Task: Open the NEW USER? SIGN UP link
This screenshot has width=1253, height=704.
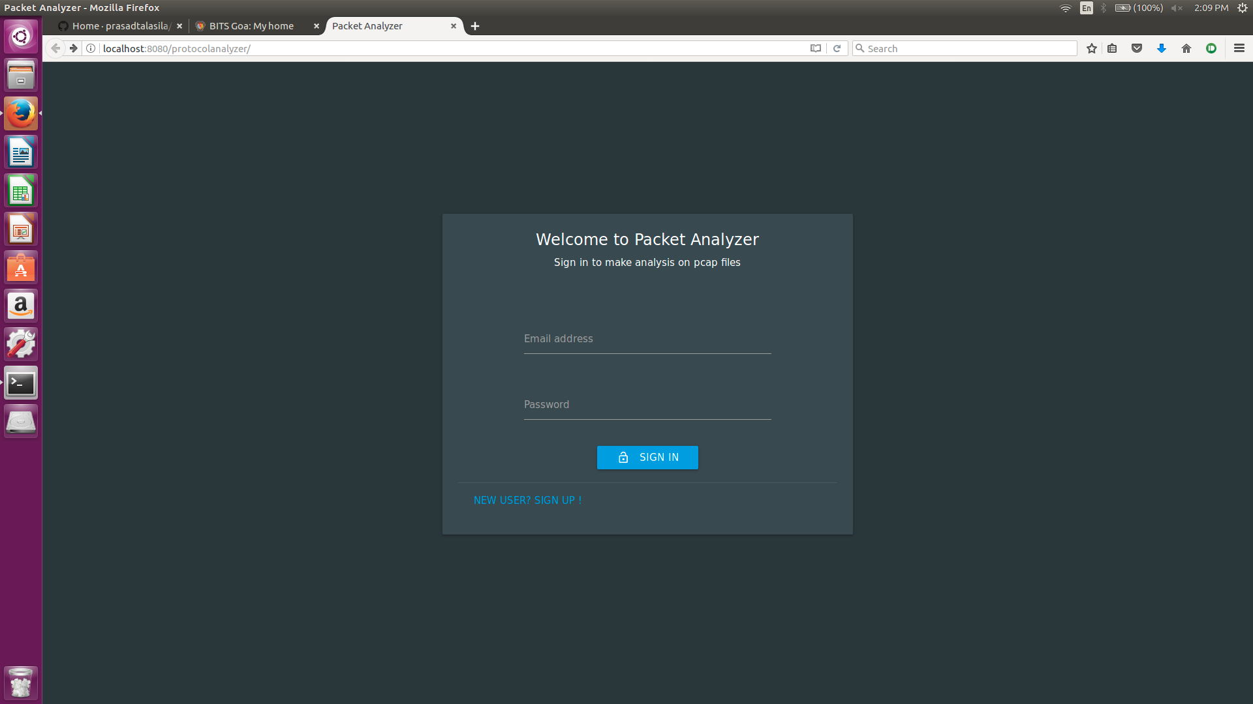Action: tap(527, 500)
